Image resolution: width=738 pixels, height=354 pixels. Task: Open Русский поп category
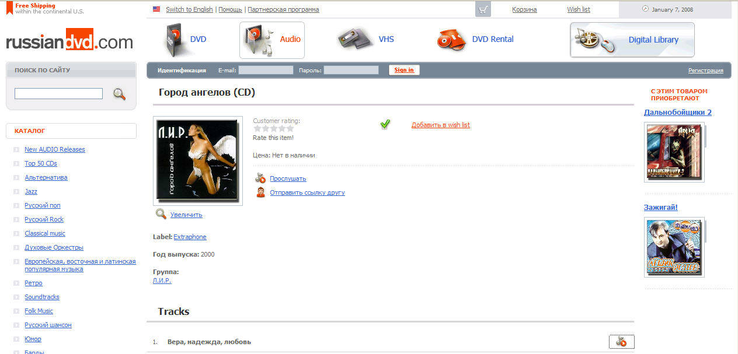(x=43, y=205)
